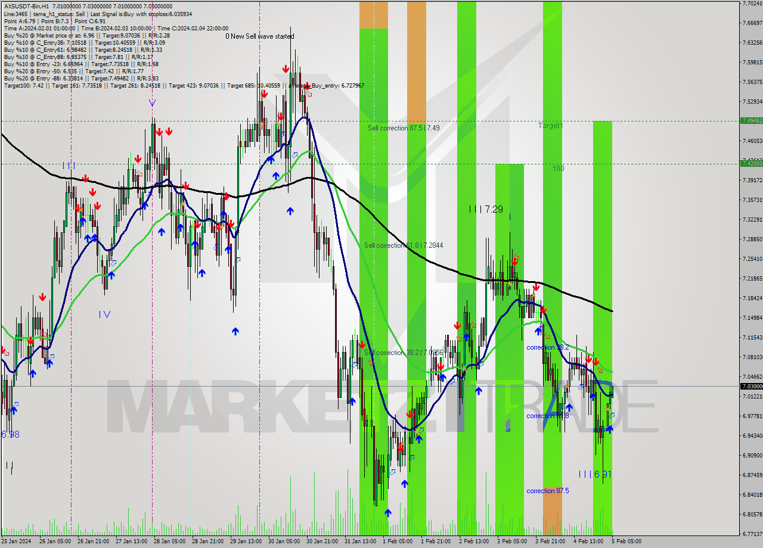This screenshot has height=548, width=763.
Task: Click the 'Sell correction 38.2 | 7.0956' label
Action: 404,353
